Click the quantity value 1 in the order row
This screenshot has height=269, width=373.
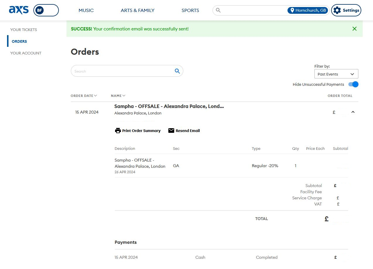click(295, 166)
